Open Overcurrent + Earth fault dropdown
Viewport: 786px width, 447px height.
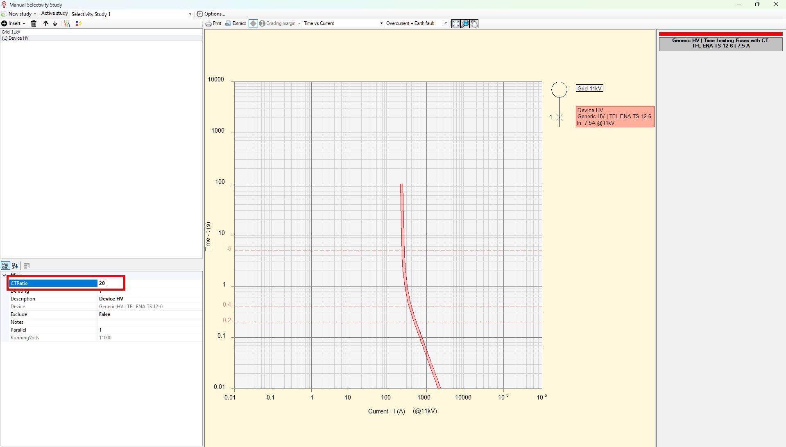446,23
